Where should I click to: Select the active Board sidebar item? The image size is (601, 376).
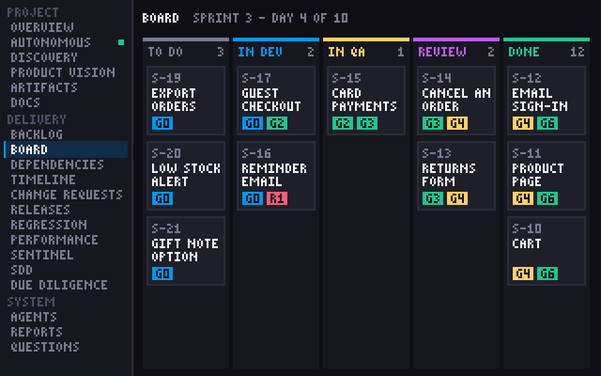click(x=66, y=149)
